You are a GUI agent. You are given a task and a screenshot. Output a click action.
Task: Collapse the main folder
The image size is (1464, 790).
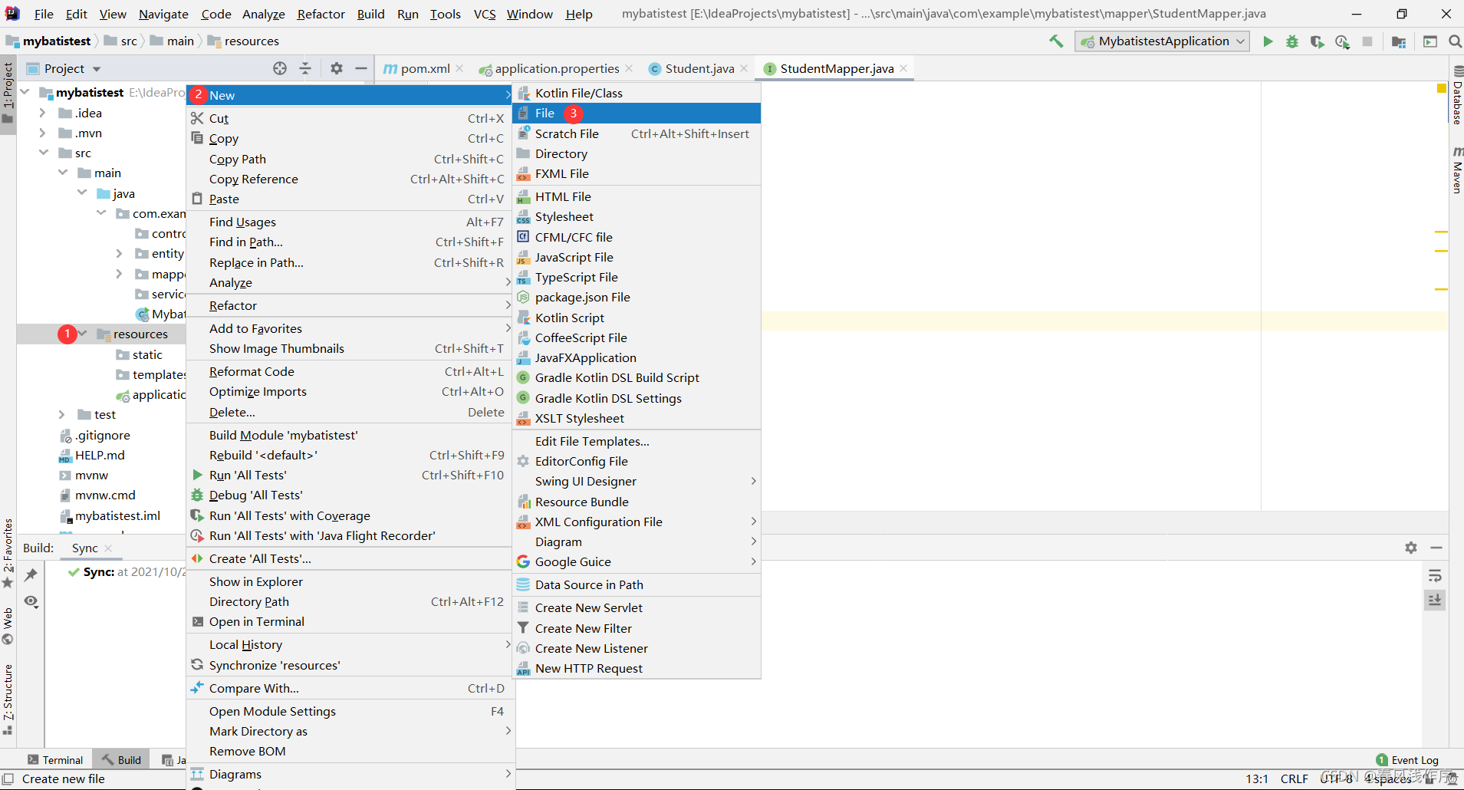click(x=63, y=173)
